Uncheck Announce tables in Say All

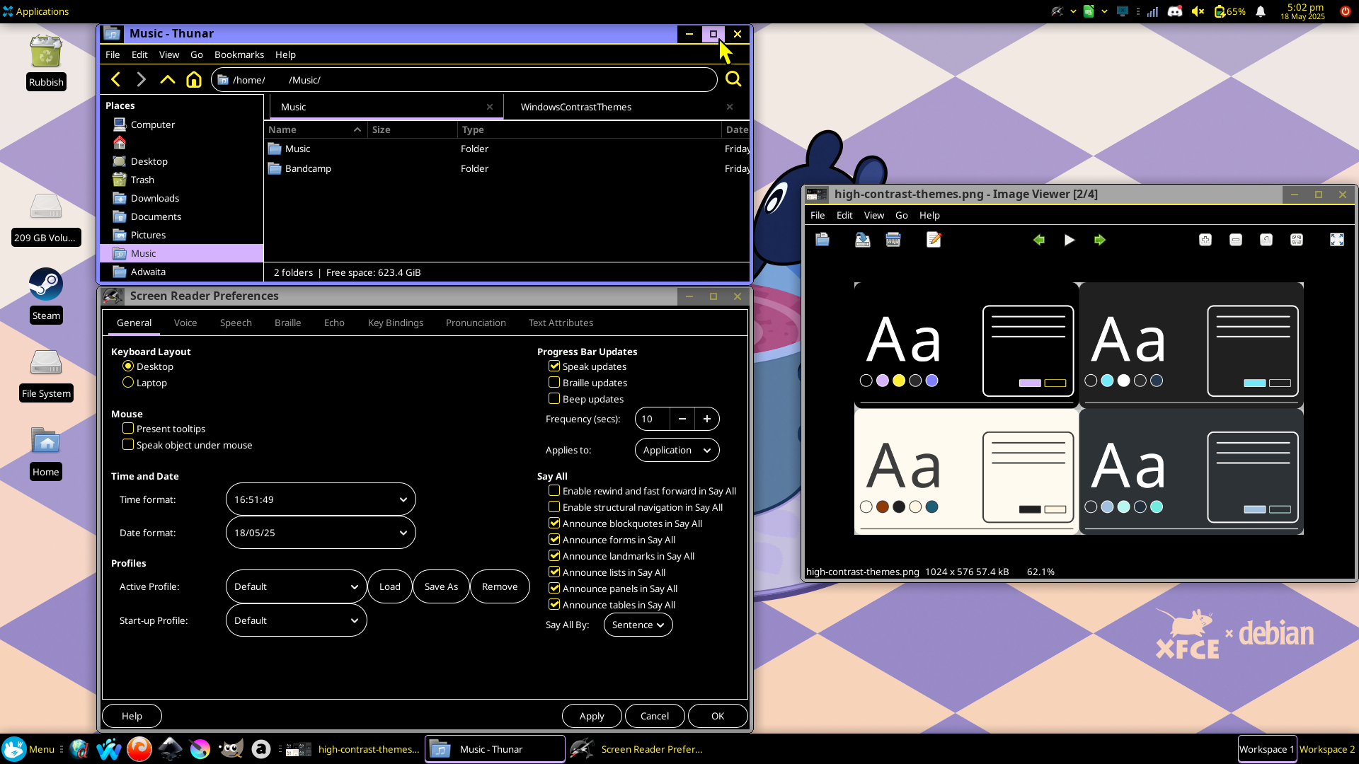click(x=554, y=605)
